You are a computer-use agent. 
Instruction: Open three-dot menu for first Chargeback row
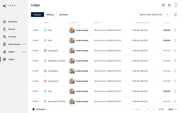[x=175, y=51]
